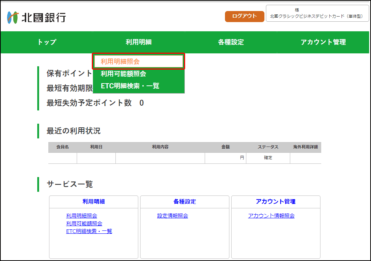Open the 設定情報照会 link

173,216
